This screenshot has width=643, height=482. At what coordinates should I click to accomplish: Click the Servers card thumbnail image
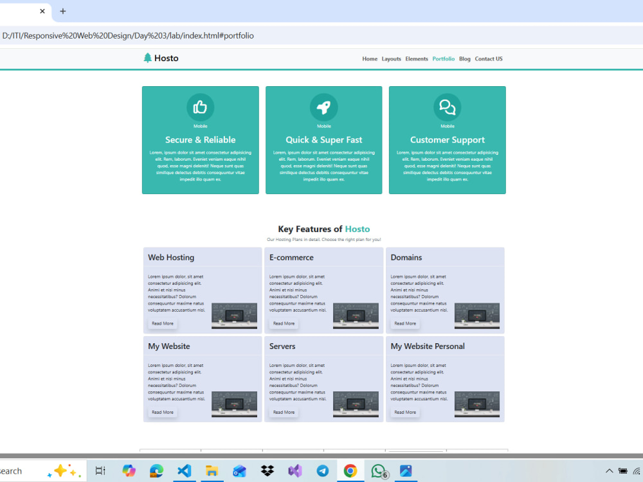tap(356, 404)
